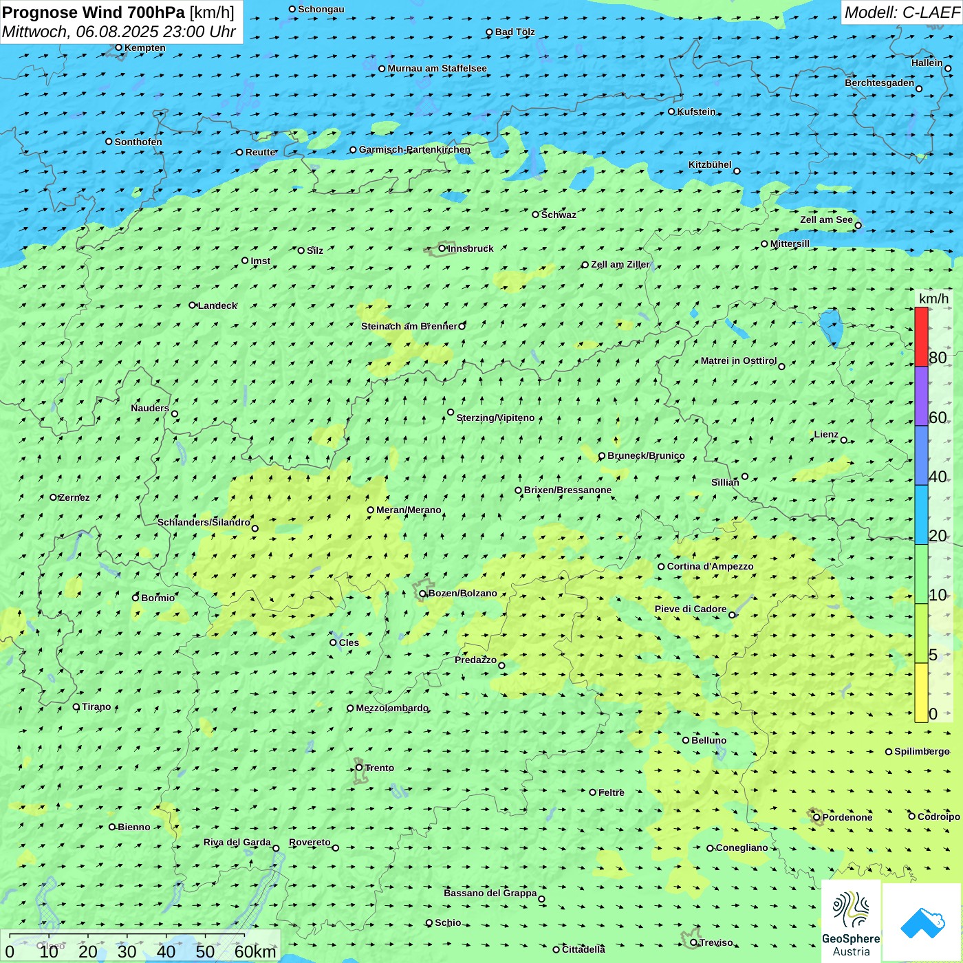The width and height of the screenshot is (963, 963).
Task: Pick the light blue 20 km/h legend band
Action: pos(921,515)
